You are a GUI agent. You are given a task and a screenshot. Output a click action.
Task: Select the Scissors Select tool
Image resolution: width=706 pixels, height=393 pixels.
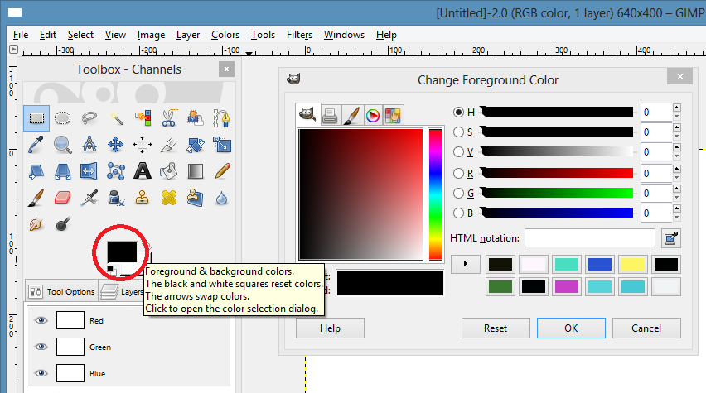point(169,118)
